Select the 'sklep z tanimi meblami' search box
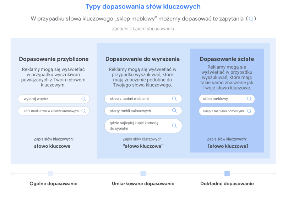The image size is (288, 200). pos(143,99)
